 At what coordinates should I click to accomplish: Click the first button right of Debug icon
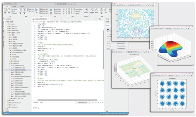[58, 9]
